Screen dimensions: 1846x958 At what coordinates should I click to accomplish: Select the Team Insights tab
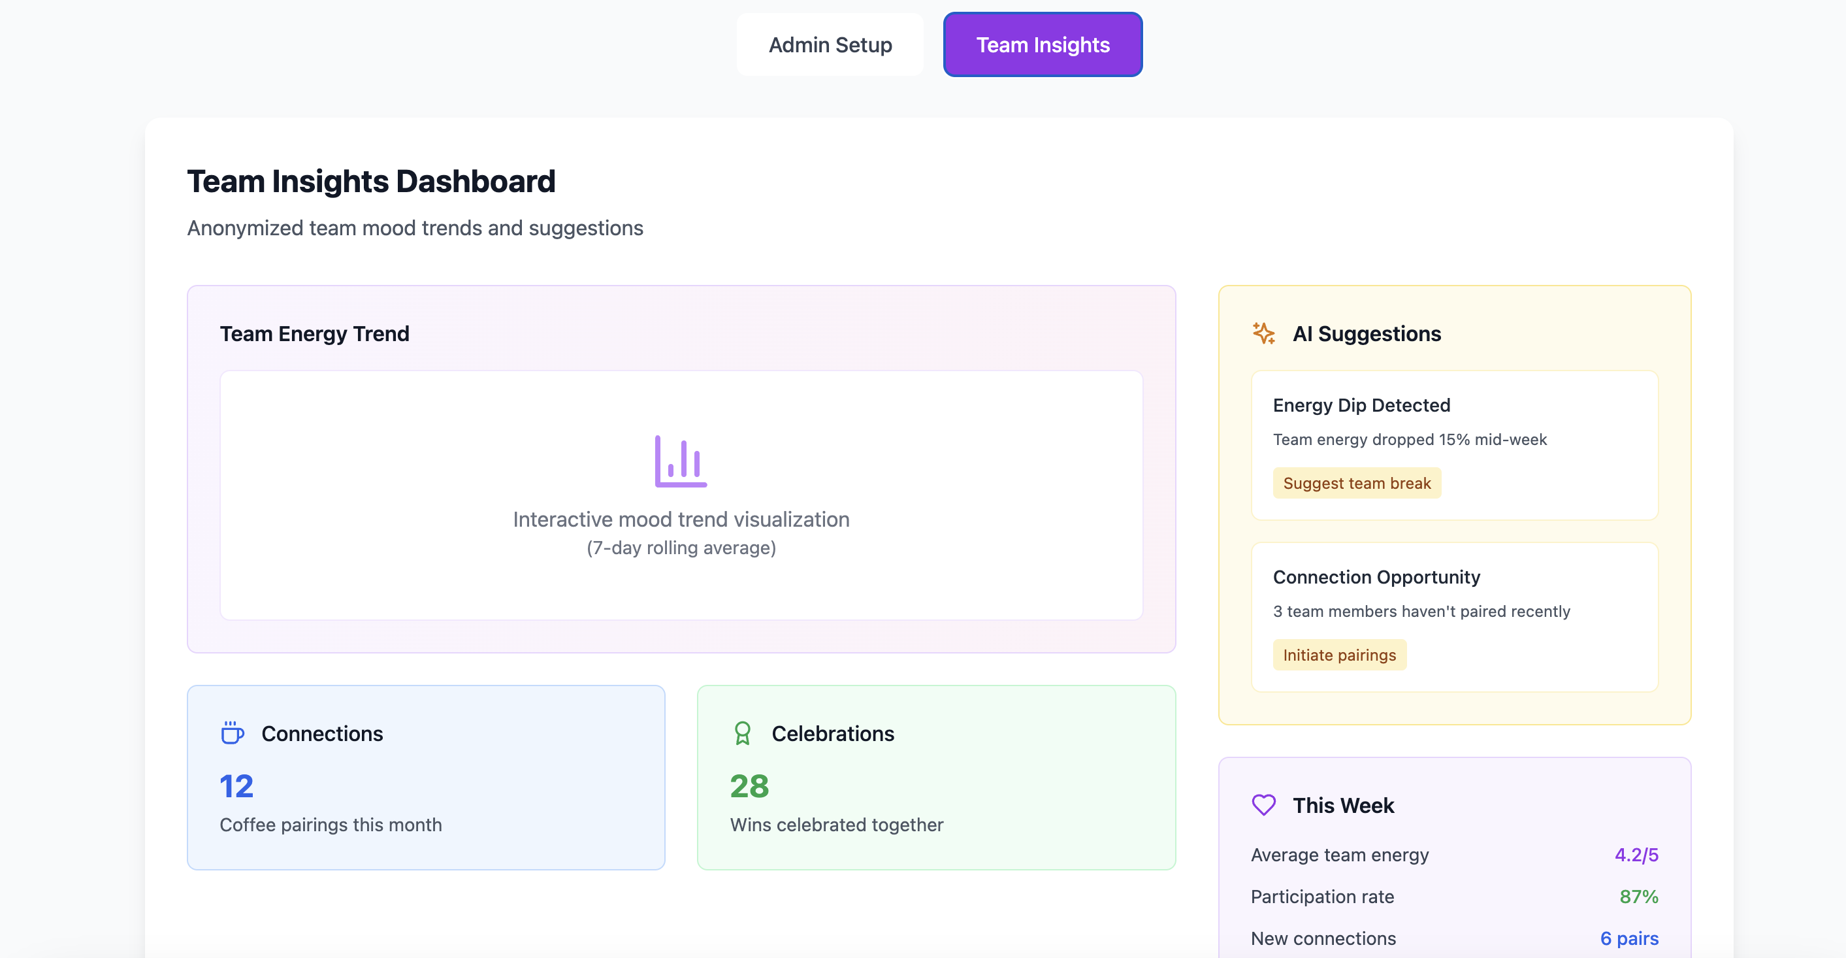(1042, 44)
